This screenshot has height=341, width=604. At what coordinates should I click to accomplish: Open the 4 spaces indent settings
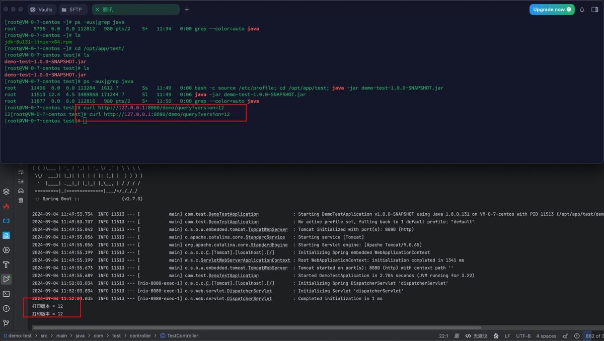pyautogui.click(x=546, y=335)
